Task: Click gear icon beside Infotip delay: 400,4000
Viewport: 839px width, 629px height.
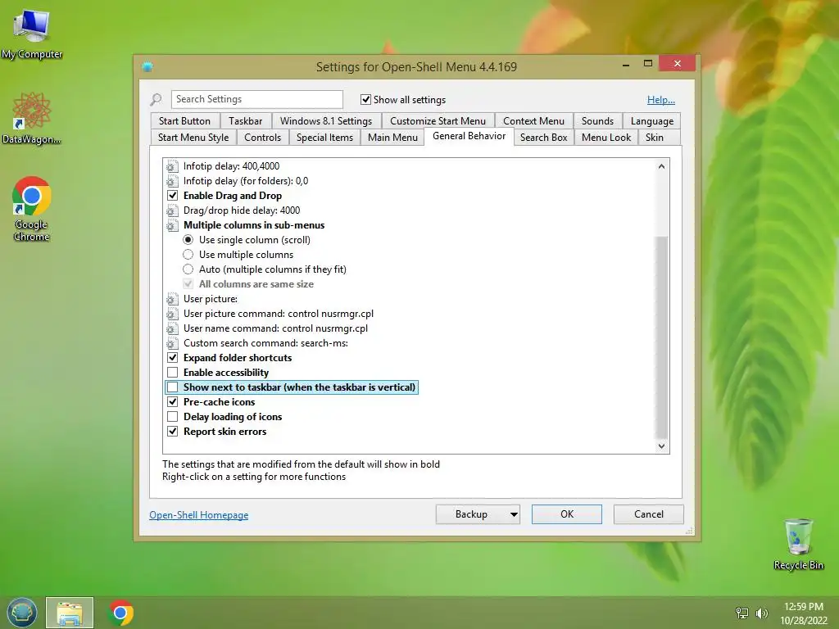Action: point(172,165)
